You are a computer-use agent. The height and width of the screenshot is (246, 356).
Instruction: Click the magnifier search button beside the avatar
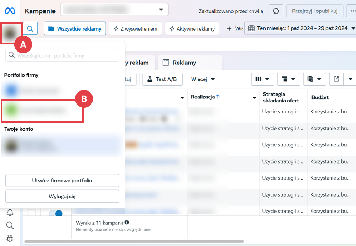coord(31,29)
